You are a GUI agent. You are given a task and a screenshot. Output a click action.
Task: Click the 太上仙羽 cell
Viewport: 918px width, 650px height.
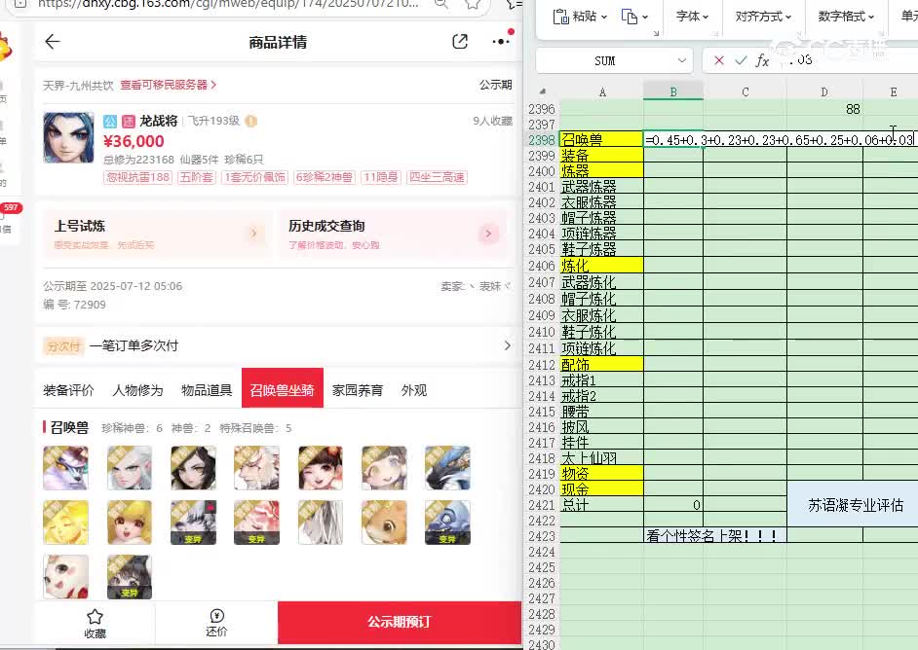(x=601, y=457)
